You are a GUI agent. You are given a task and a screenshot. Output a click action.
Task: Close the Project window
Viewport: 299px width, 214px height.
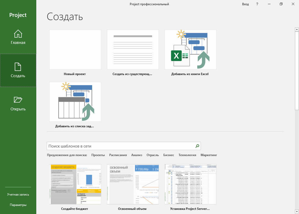click(x=293, y=4)
